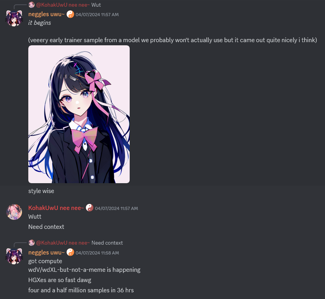Click KohakUwU nee nee~ profile avatar
325x299 pixels.
[14, 212]
